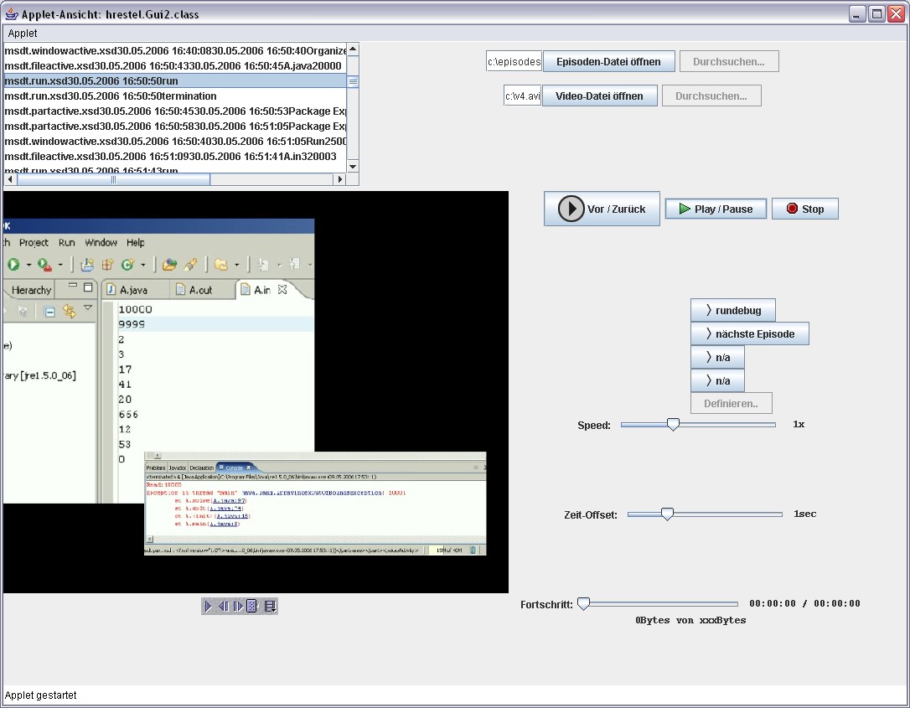The width and height of the screenshot is (910, 708).
Task: Click the frame capture icon below the video
Action: click(x=251, y=606)
